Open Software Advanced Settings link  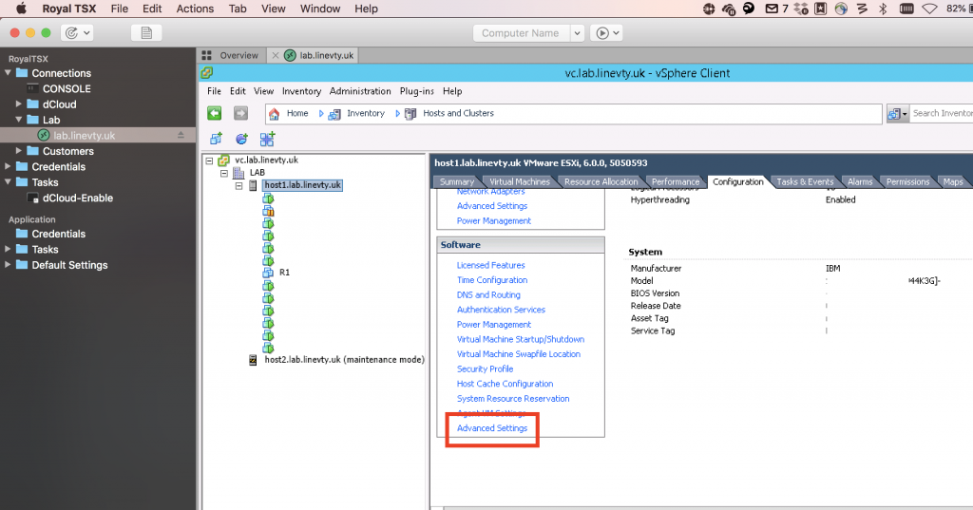click(492, 428)
